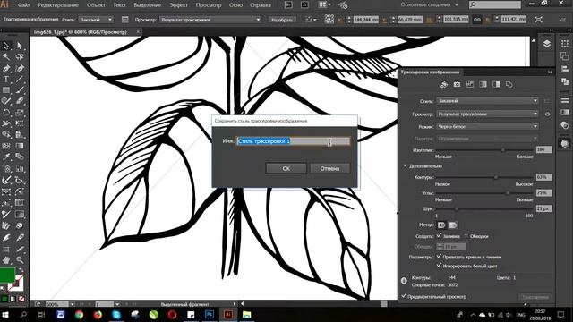Open the Layers panel icon
Viewport: 573px width, 322px height.
546,44
